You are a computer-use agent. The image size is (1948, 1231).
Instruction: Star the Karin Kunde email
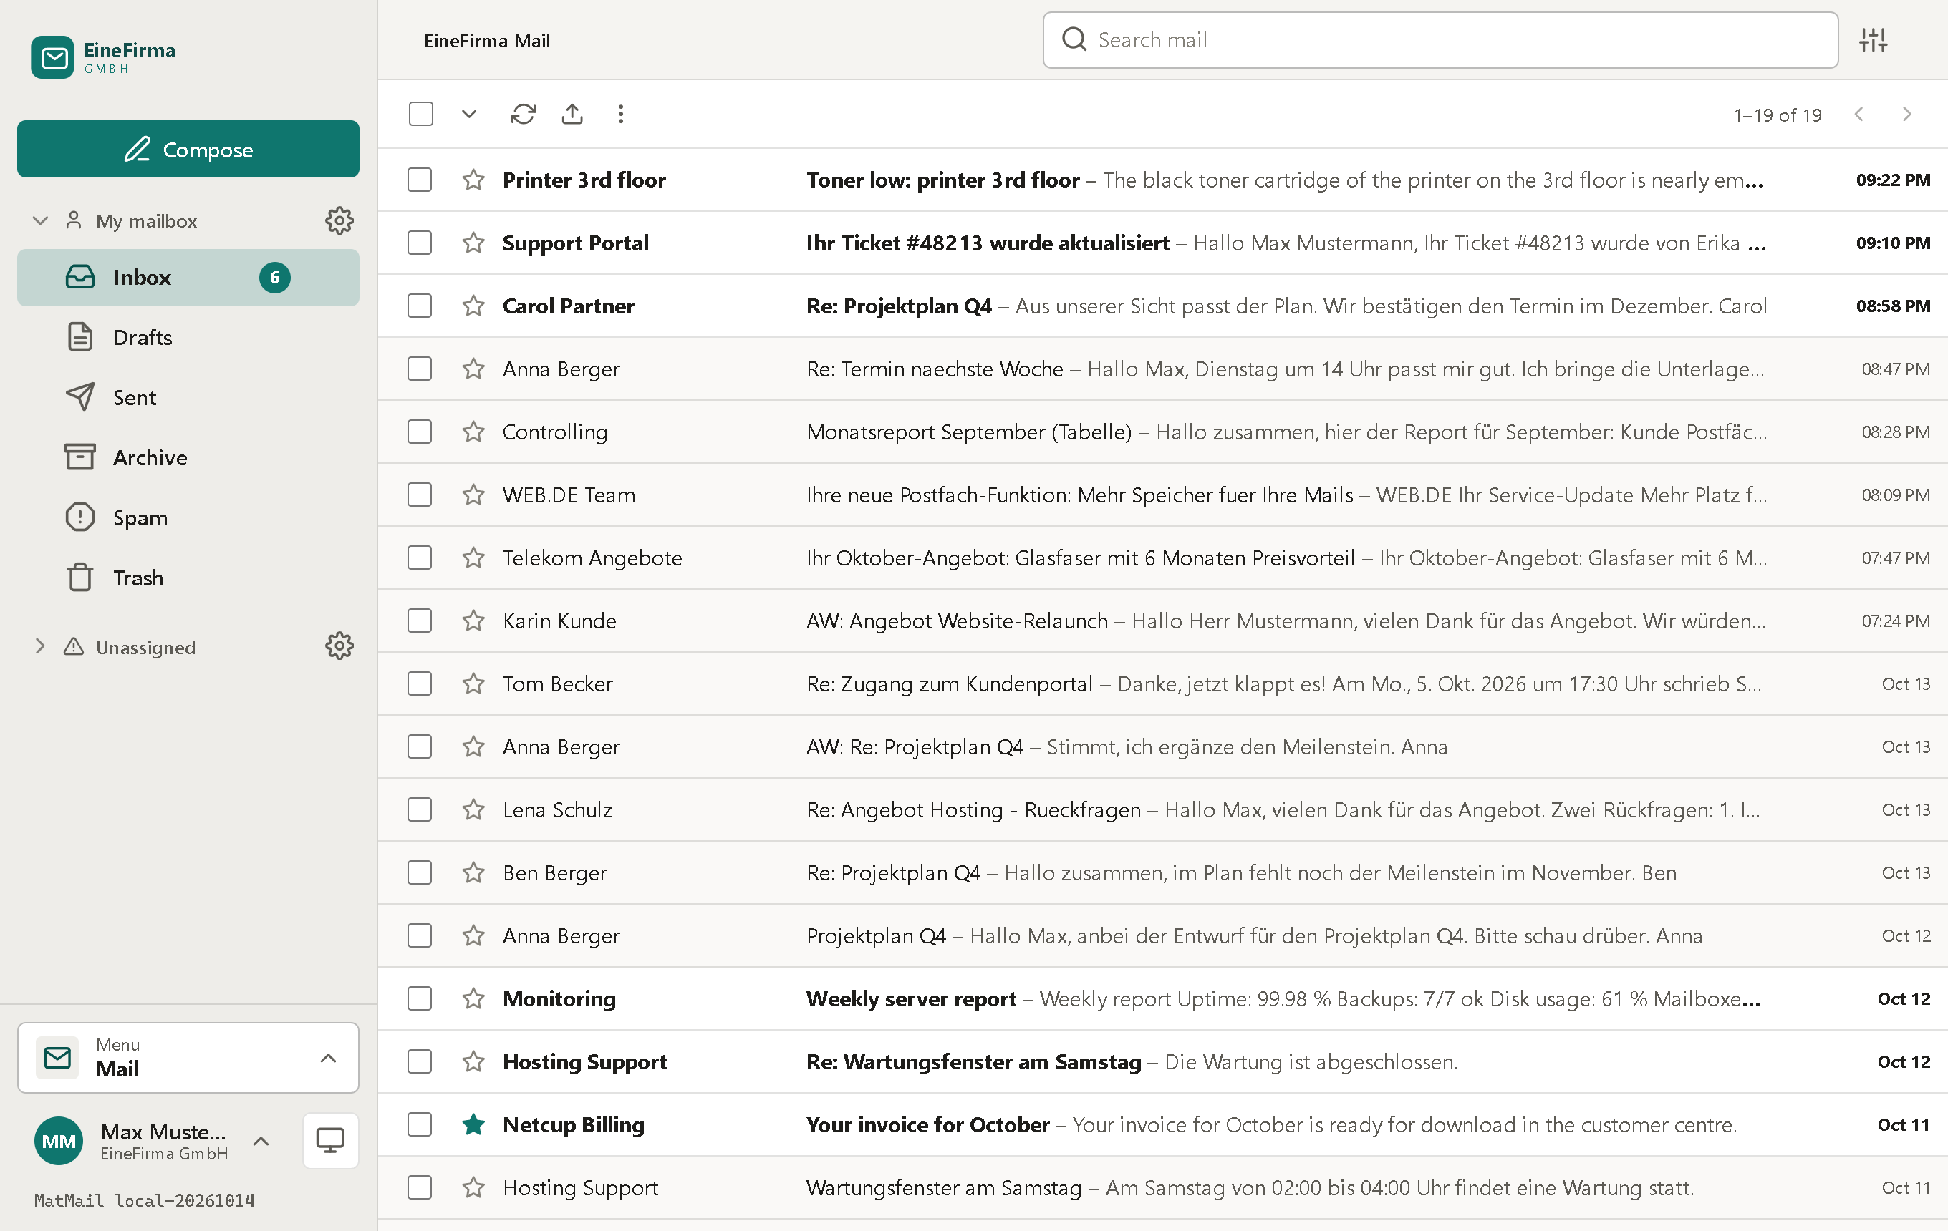click(x=473, y=621)
